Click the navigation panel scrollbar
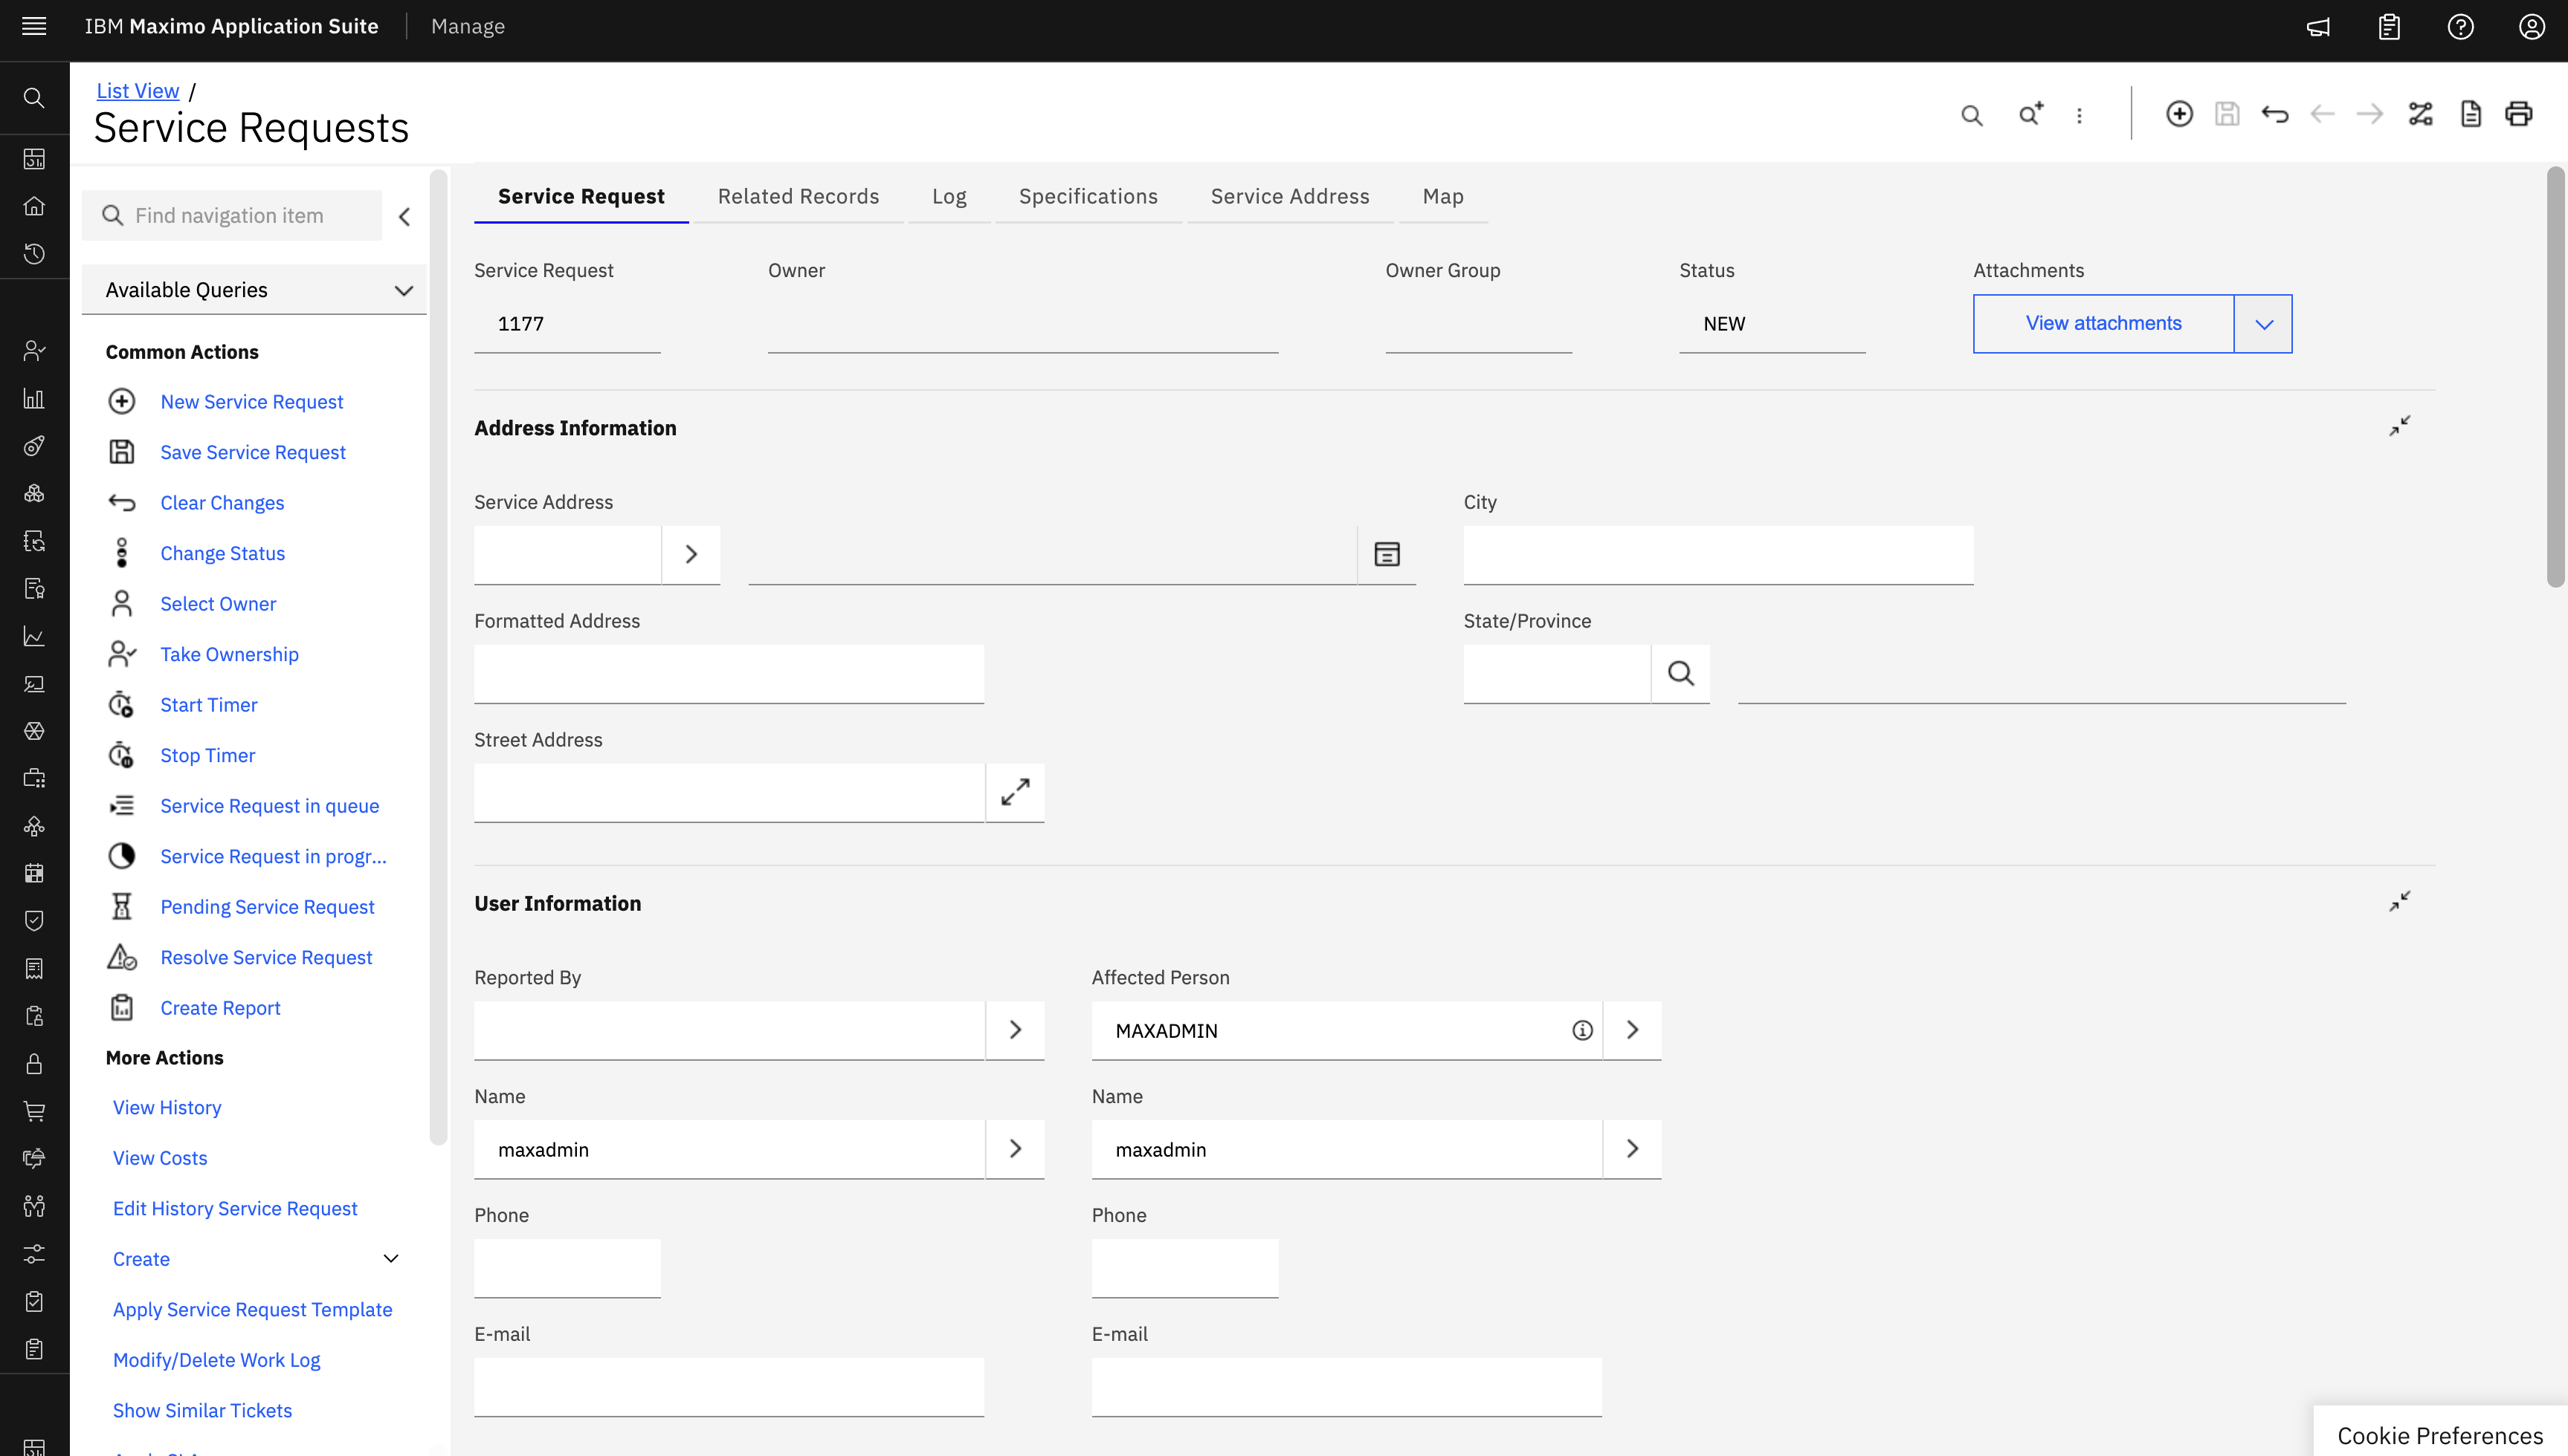 point(437,657)
